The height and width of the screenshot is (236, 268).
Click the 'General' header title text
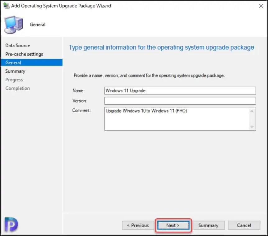click(x=38, y=25)
